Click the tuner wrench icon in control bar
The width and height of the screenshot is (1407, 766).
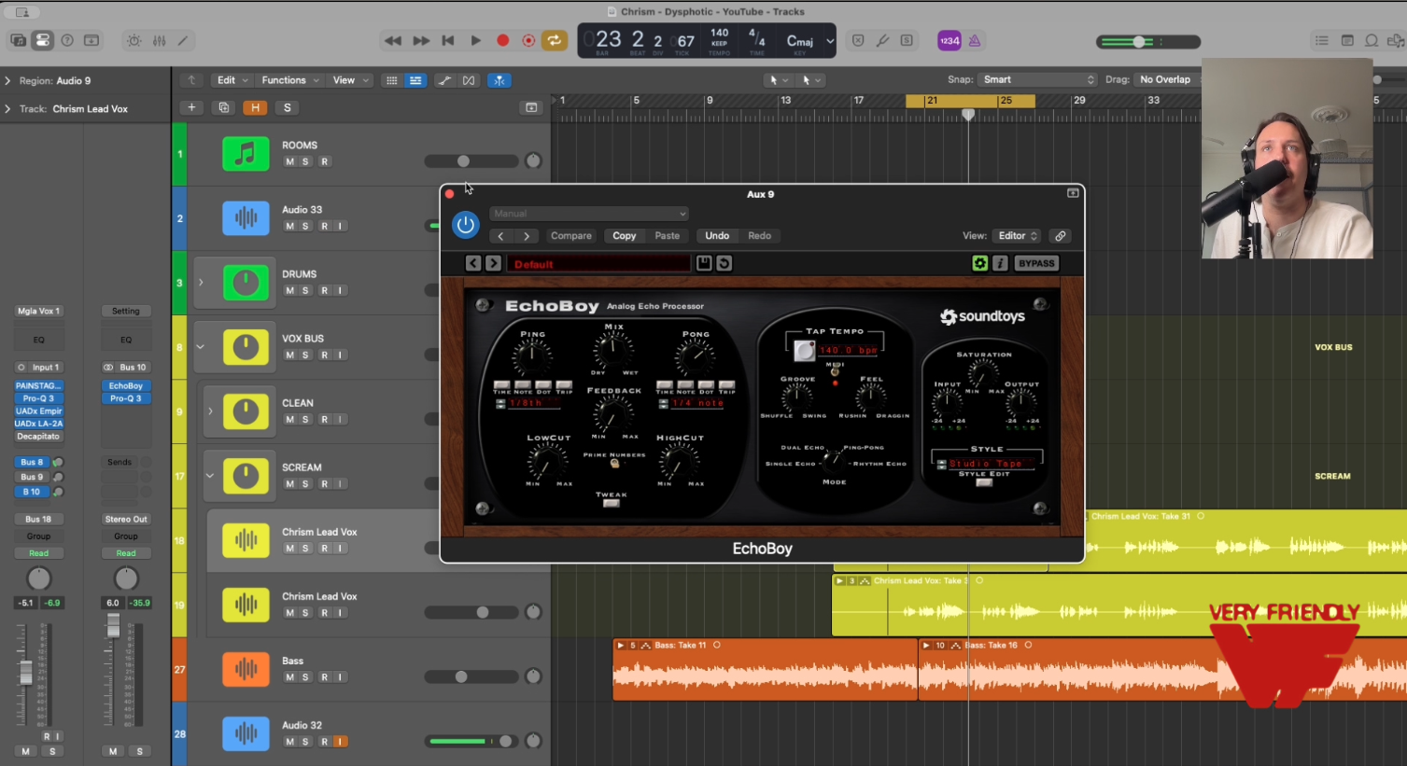click(882, 40)
